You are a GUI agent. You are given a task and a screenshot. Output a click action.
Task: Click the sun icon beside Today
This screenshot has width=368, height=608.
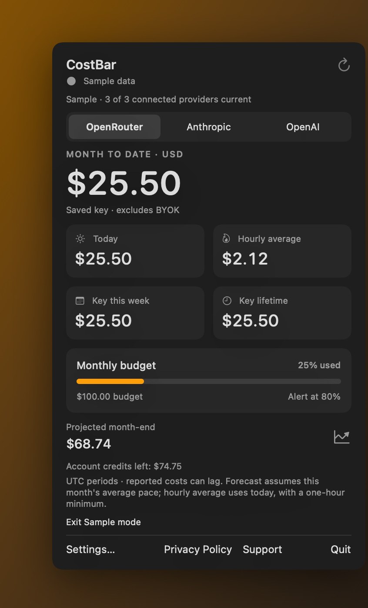tap(80, 239)
